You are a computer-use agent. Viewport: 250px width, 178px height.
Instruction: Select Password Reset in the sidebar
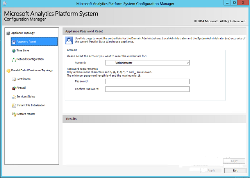(x=34, y=42)
